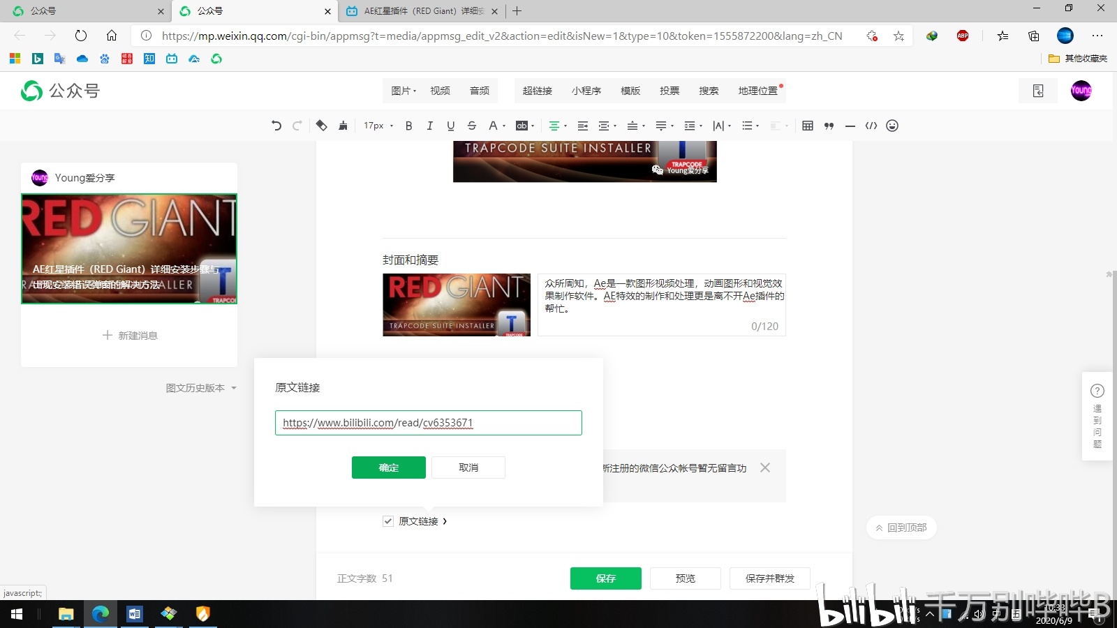This screenshot has height=628, width=1117.
Task: Click the 保存并群发 button
Action: click(x=770, y=578)
